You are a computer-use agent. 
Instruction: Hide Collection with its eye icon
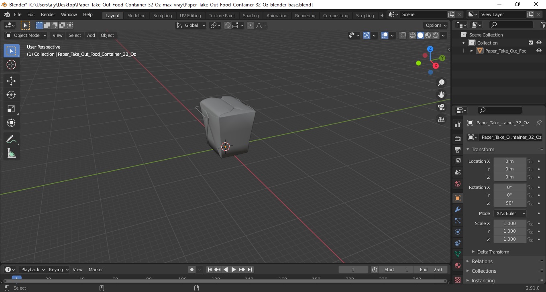539,43
